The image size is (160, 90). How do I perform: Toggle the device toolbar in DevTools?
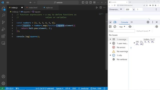pyautogui.click(x=115, y=22)
